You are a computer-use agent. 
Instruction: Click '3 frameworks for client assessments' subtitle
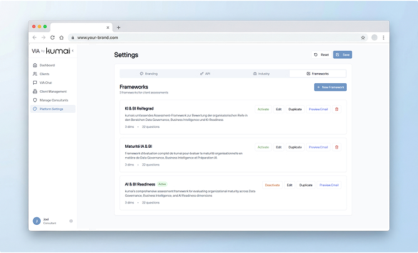tap(144, 93)
